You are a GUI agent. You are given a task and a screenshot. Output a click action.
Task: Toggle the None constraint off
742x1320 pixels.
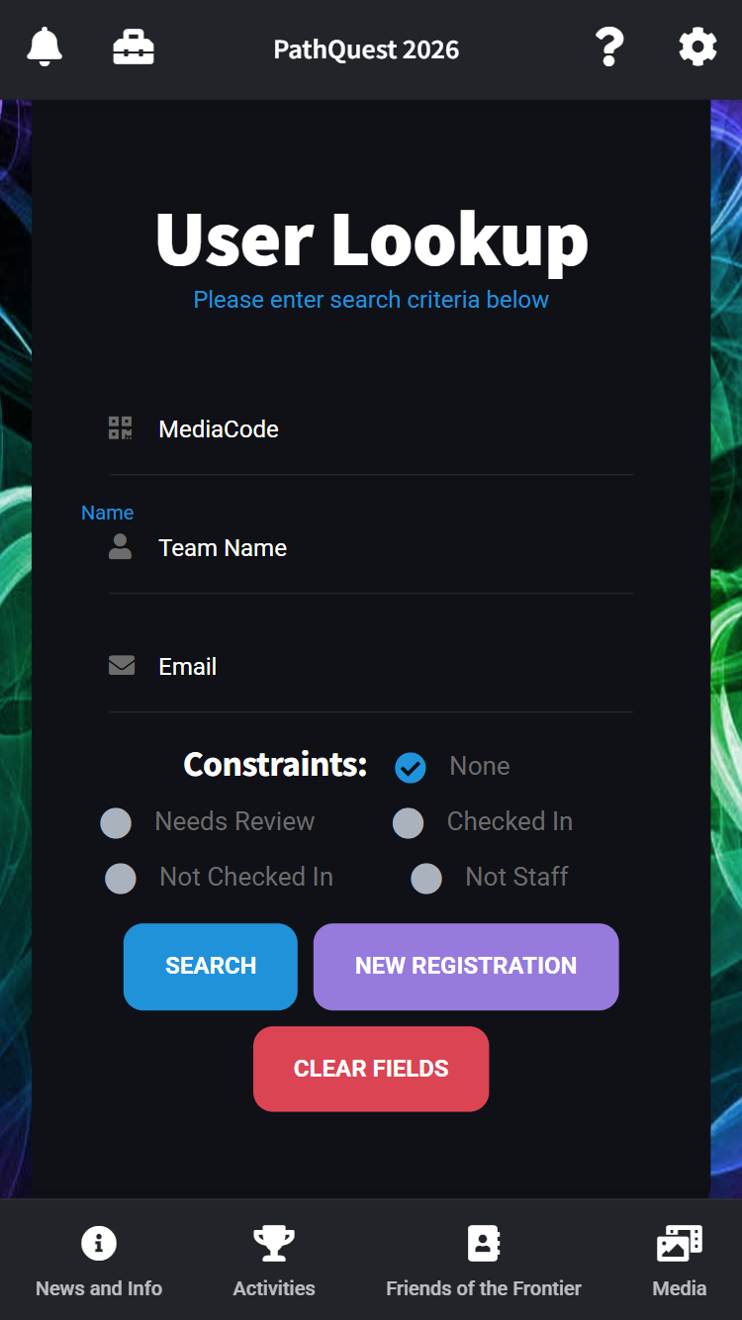[410, 767]
